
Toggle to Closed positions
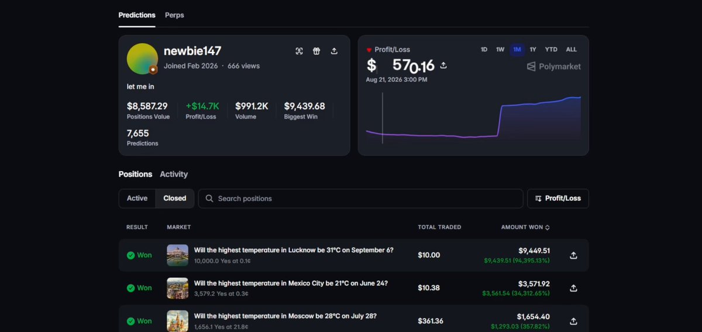pyautogui.click(x=175, y=198)
